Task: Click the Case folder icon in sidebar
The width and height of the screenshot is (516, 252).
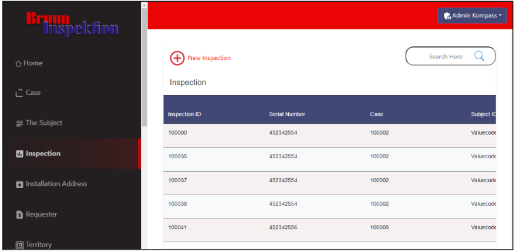Action: (19, 93)
